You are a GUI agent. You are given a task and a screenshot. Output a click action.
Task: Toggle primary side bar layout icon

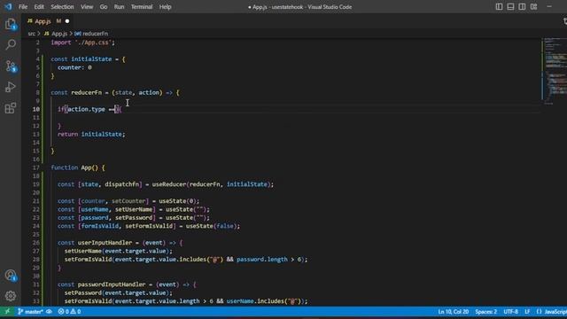pyautogui.click(x=499, y=6)
